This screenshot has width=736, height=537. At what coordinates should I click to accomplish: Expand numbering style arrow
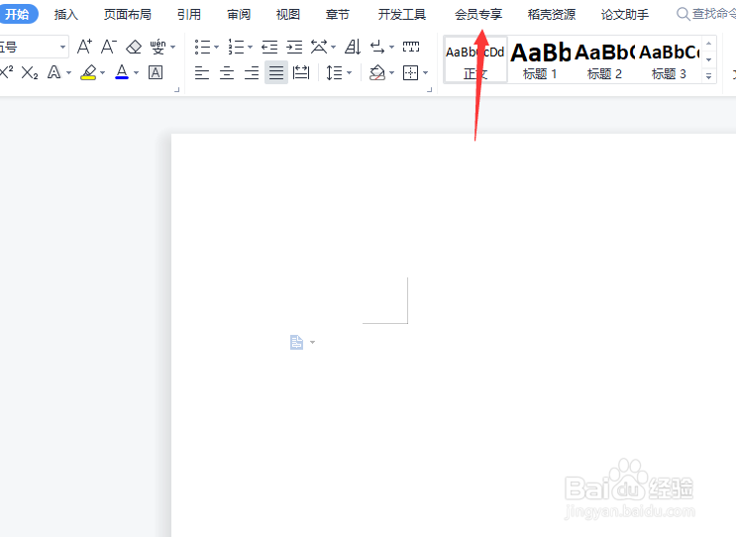click(x=251, y=47)
